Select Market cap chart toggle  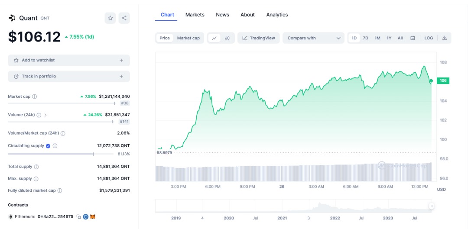[x=188, y=38]
